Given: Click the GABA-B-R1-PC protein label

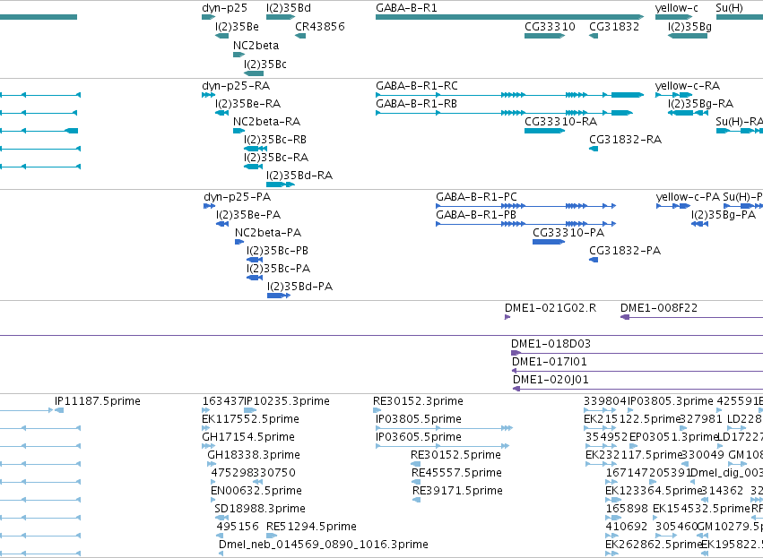Looking at the screenshot, I should point(476,197).
